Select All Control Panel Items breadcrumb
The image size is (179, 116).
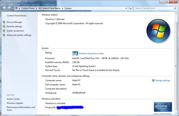50,8
